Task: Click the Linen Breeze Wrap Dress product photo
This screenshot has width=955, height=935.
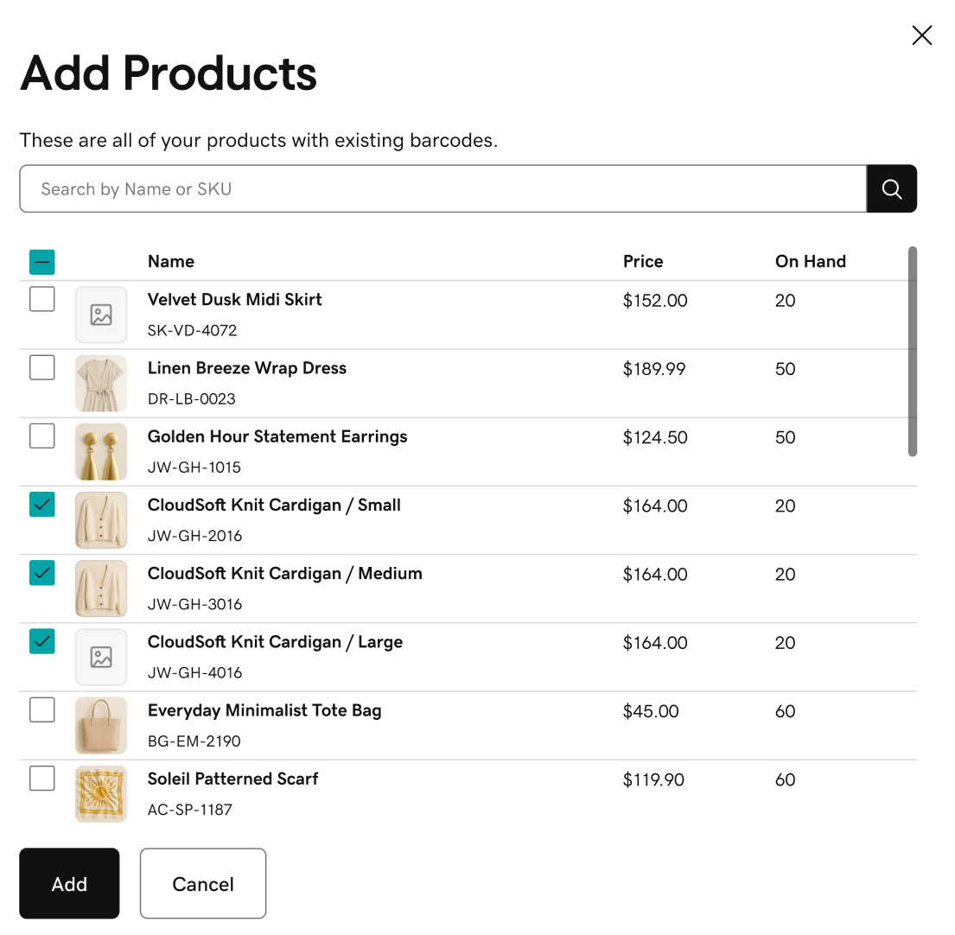Action: pos(101,383)
